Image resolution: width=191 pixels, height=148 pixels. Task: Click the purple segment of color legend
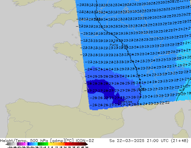[x=22, y=144]
